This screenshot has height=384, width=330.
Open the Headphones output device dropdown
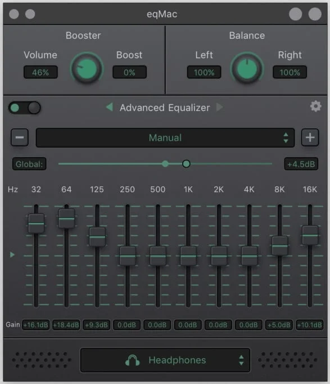[165, 360]
